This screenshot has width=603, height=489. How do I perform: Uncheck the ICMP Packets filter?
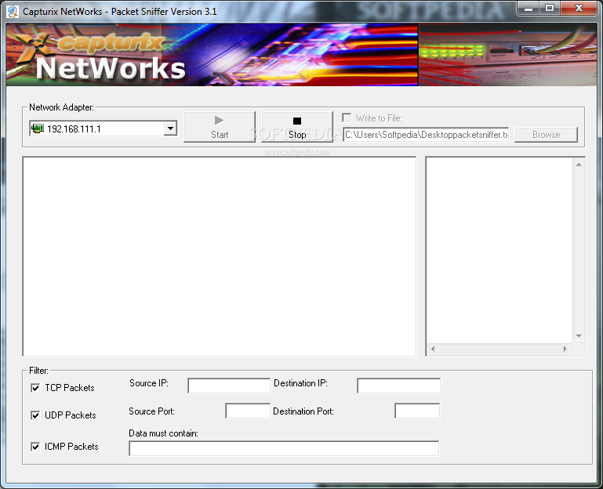[35, 447]
